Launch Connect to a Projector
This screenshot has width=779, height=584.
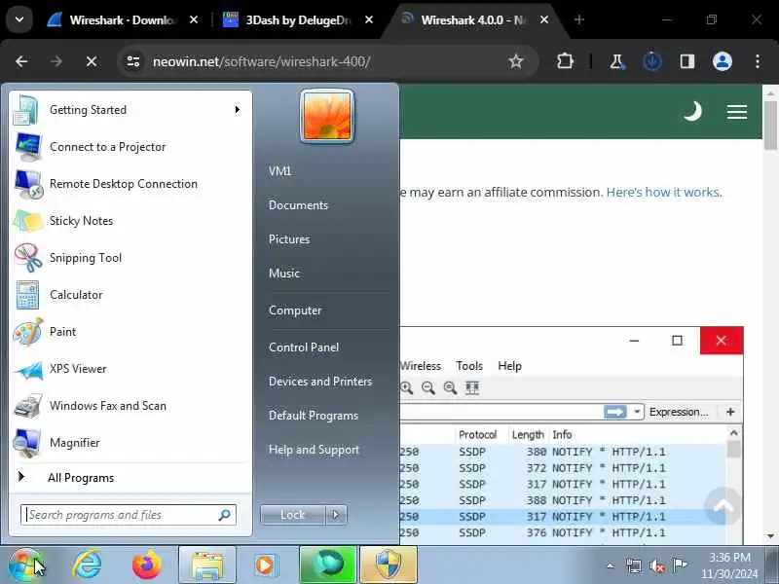[x=130, y=147]
